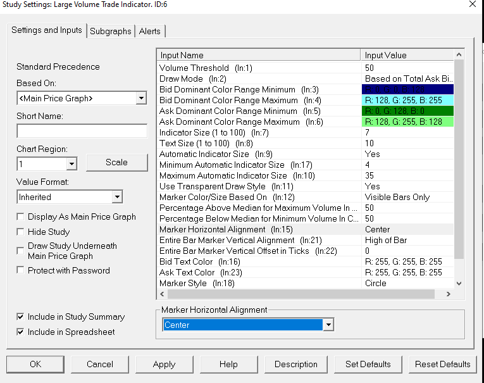Click the Short Name input field
Viewport: 484px width, 383px height.
(82, 131)
